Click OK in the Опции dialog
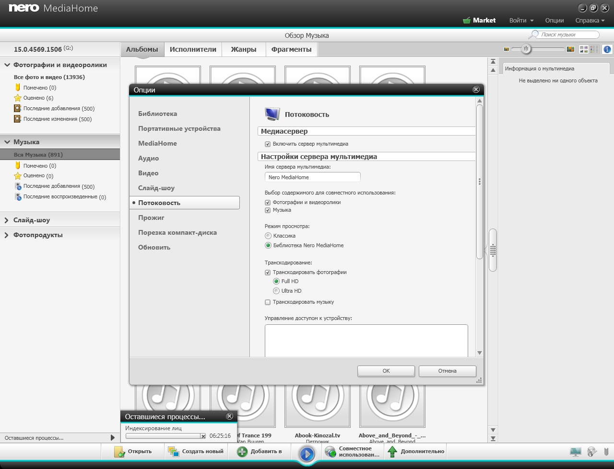This screenshot has height=469, width=614. (386, 371)
